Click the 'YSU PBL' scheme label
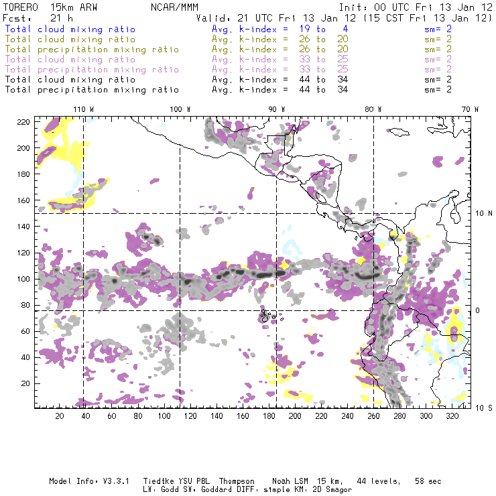The height and width of the screenshot is (496, 496). [x=194, y=481]
